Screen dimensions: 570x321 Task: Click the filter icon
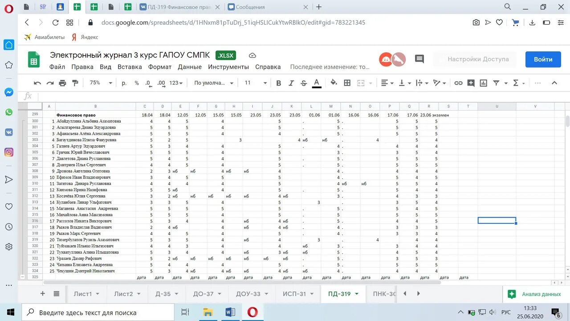point(496,83)
